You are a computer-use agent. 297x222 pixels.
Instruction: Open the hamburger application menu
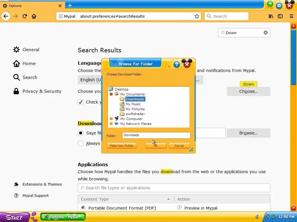click(291, 16)
